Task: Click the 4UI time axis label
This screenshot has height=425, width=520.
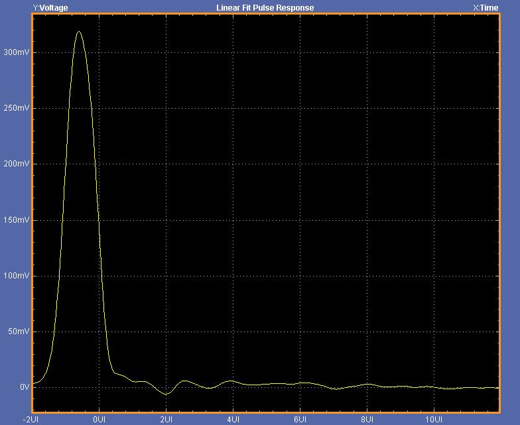Action: [x=233, y=420]
